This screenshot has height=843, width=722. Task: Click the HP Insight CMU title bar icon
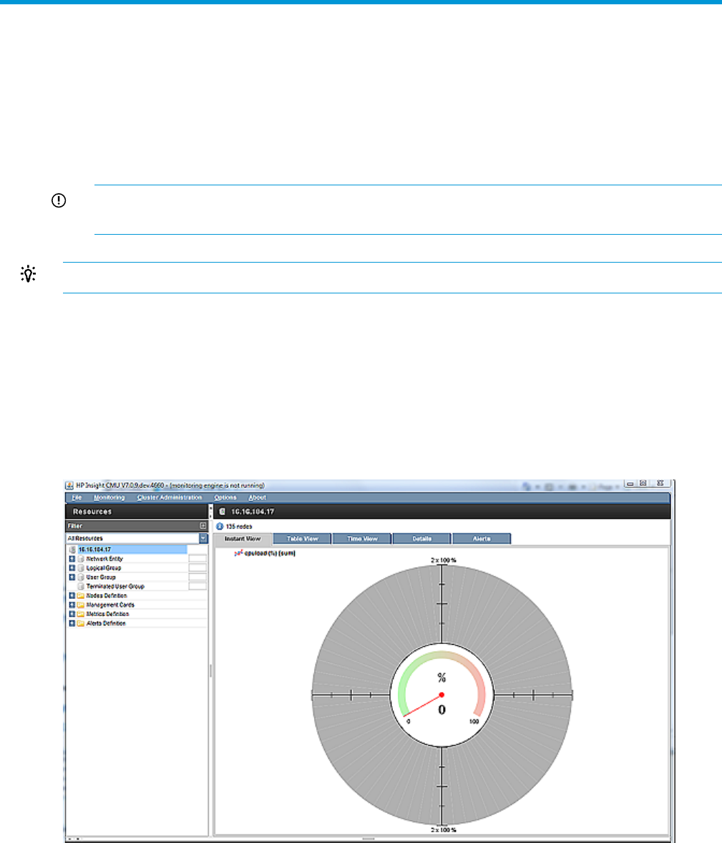(x=70, y=485)
